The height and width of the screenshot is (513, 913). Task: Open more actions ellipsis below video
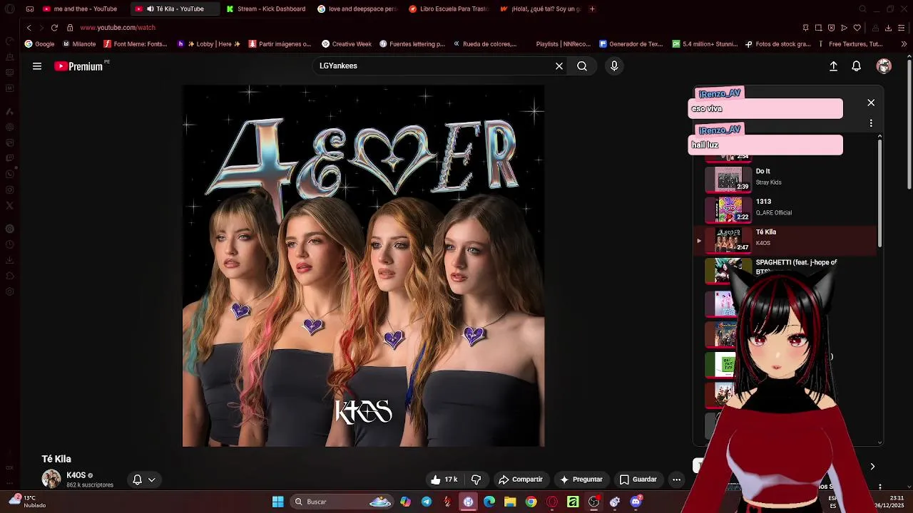(676, 480)
